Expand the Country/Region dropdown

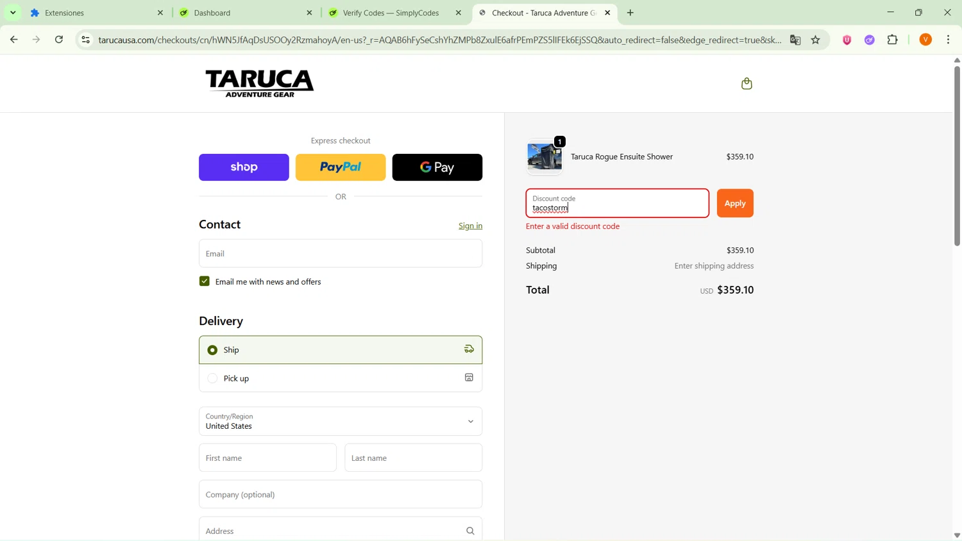[x=341, y=421]
